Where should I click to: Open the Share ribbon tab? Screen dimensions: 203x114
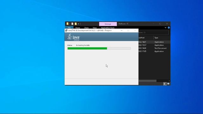86,28
